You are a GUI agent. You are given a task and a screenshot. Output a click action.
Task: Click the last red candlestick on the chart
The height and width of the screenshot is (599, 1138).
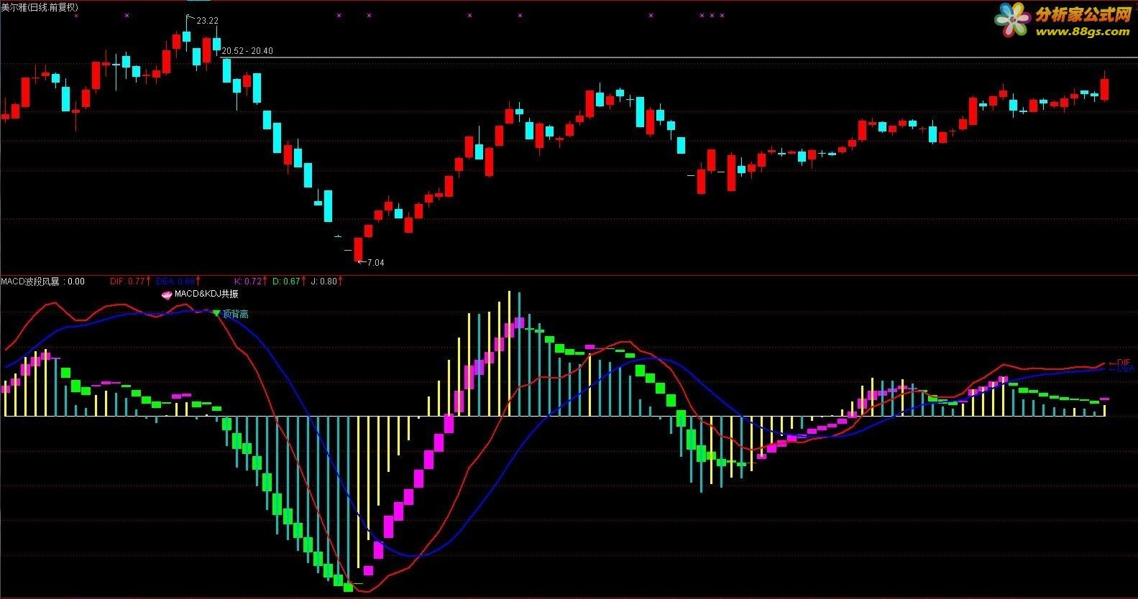pos(1105,88)
